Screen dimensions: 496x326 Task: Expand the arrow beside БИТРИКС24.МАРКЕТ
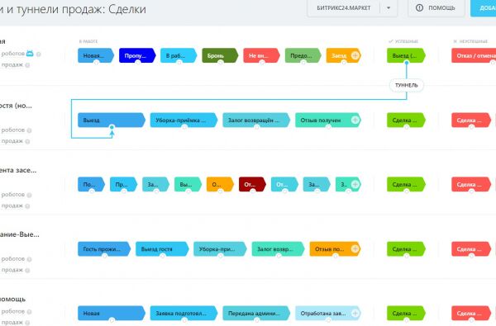coord(389,8)
